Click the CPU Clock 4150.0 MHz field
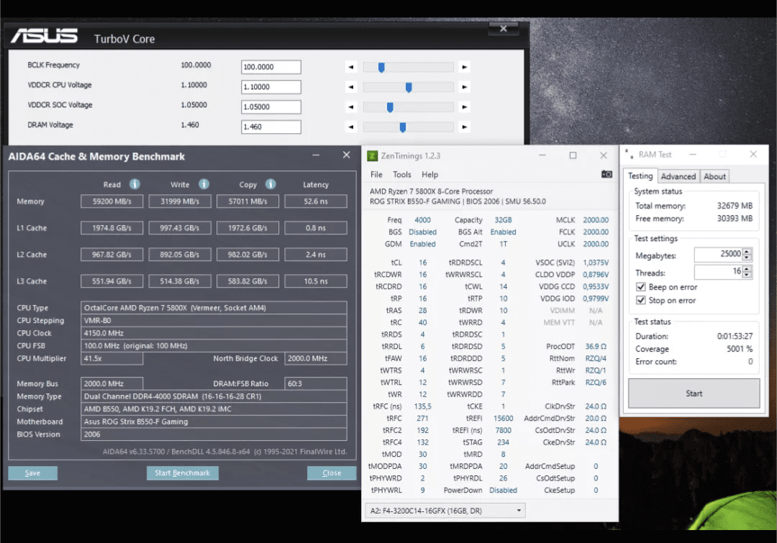 [214, 333]
